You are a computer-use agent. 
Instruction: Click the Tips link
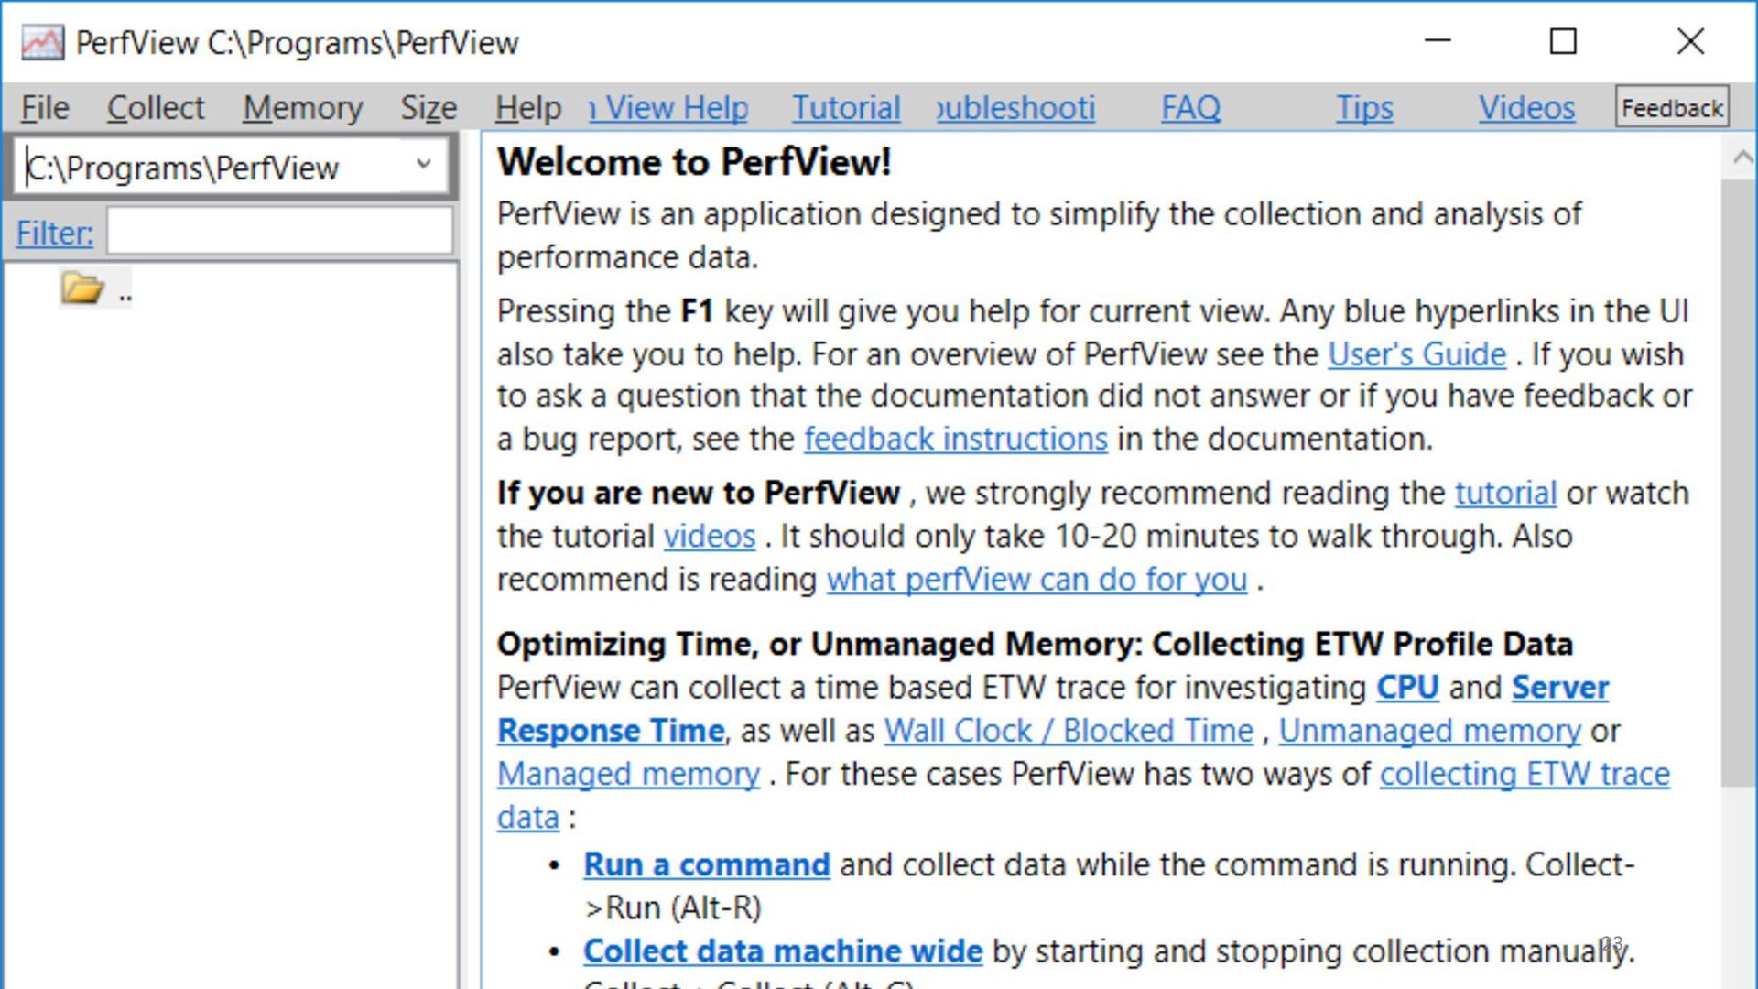click(1364, 108)
